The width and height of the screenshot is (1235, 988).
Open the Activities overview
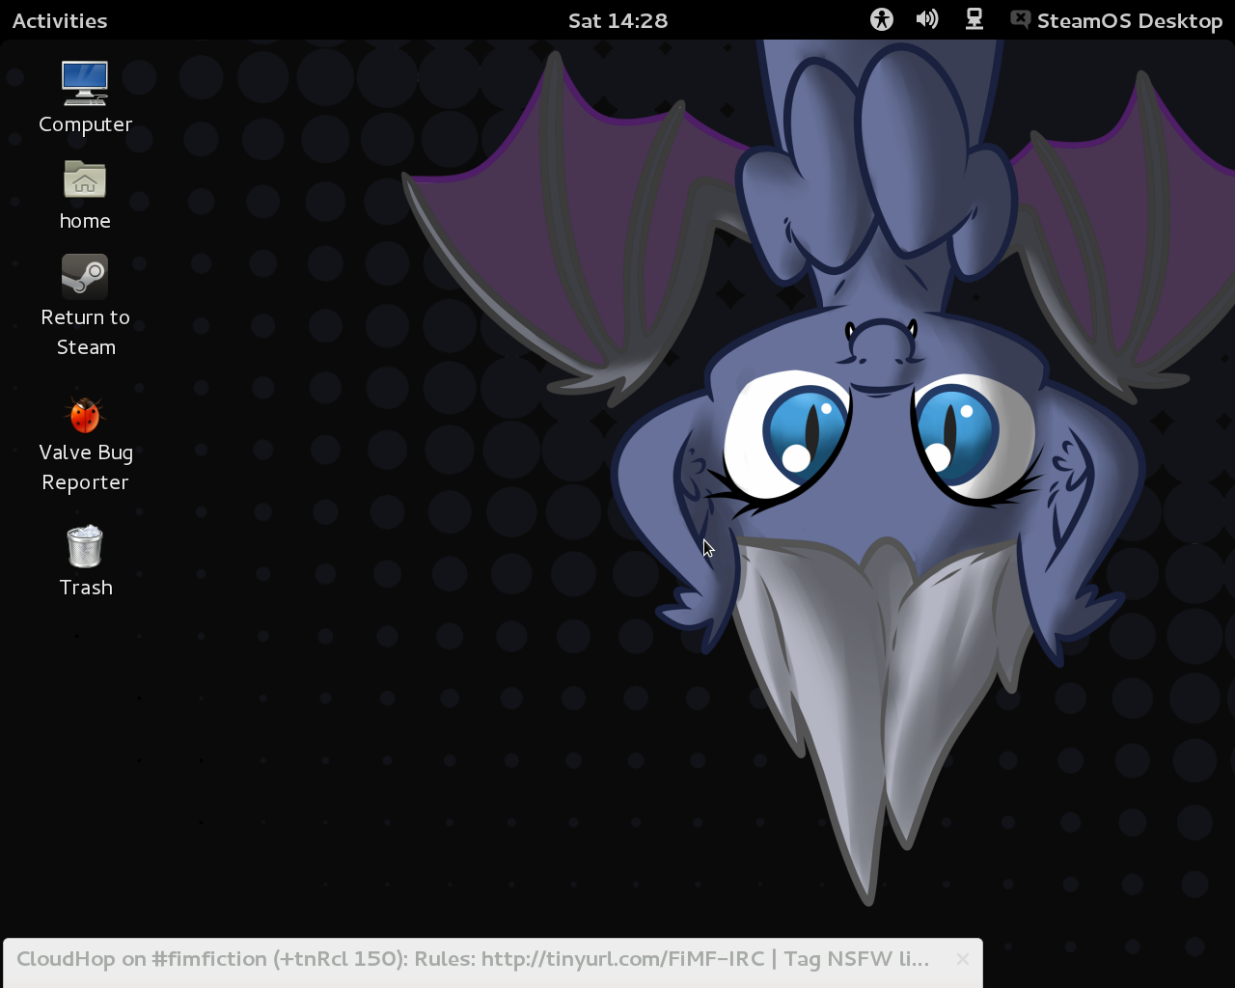tap(60, 20)
